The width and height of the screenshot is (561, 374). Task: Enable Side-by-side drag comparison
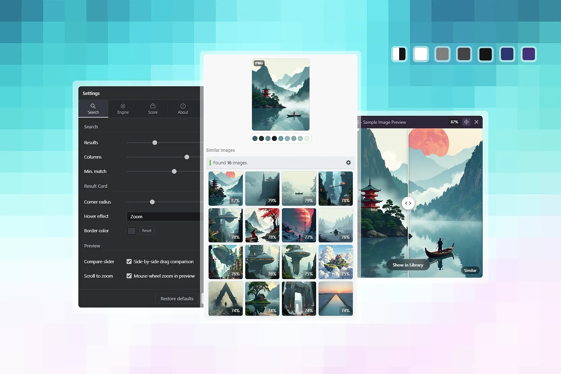(129, 261)
